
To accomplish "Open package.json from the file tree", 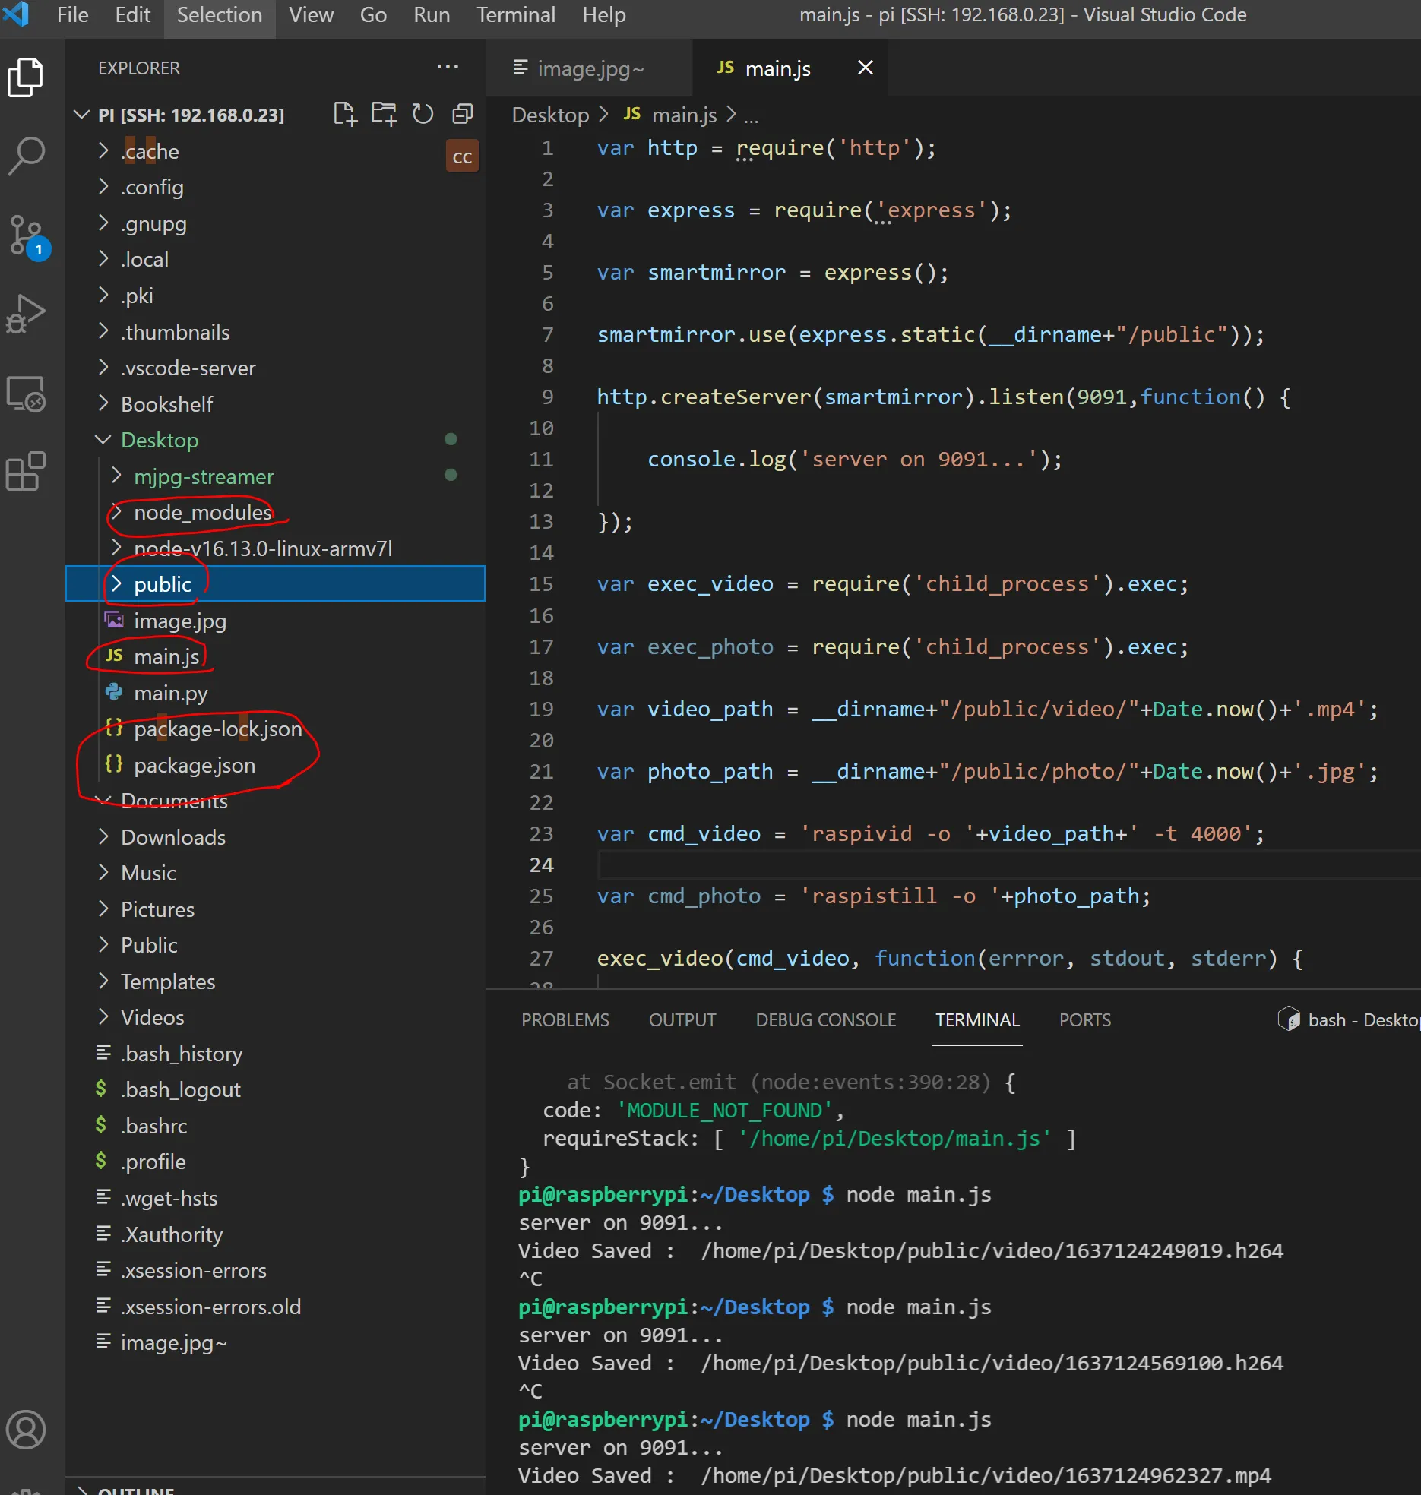I will (x=194, y=765).
